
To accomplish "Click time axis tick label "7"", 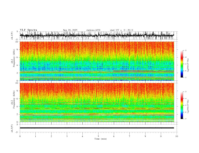I will tap(130, 136).
